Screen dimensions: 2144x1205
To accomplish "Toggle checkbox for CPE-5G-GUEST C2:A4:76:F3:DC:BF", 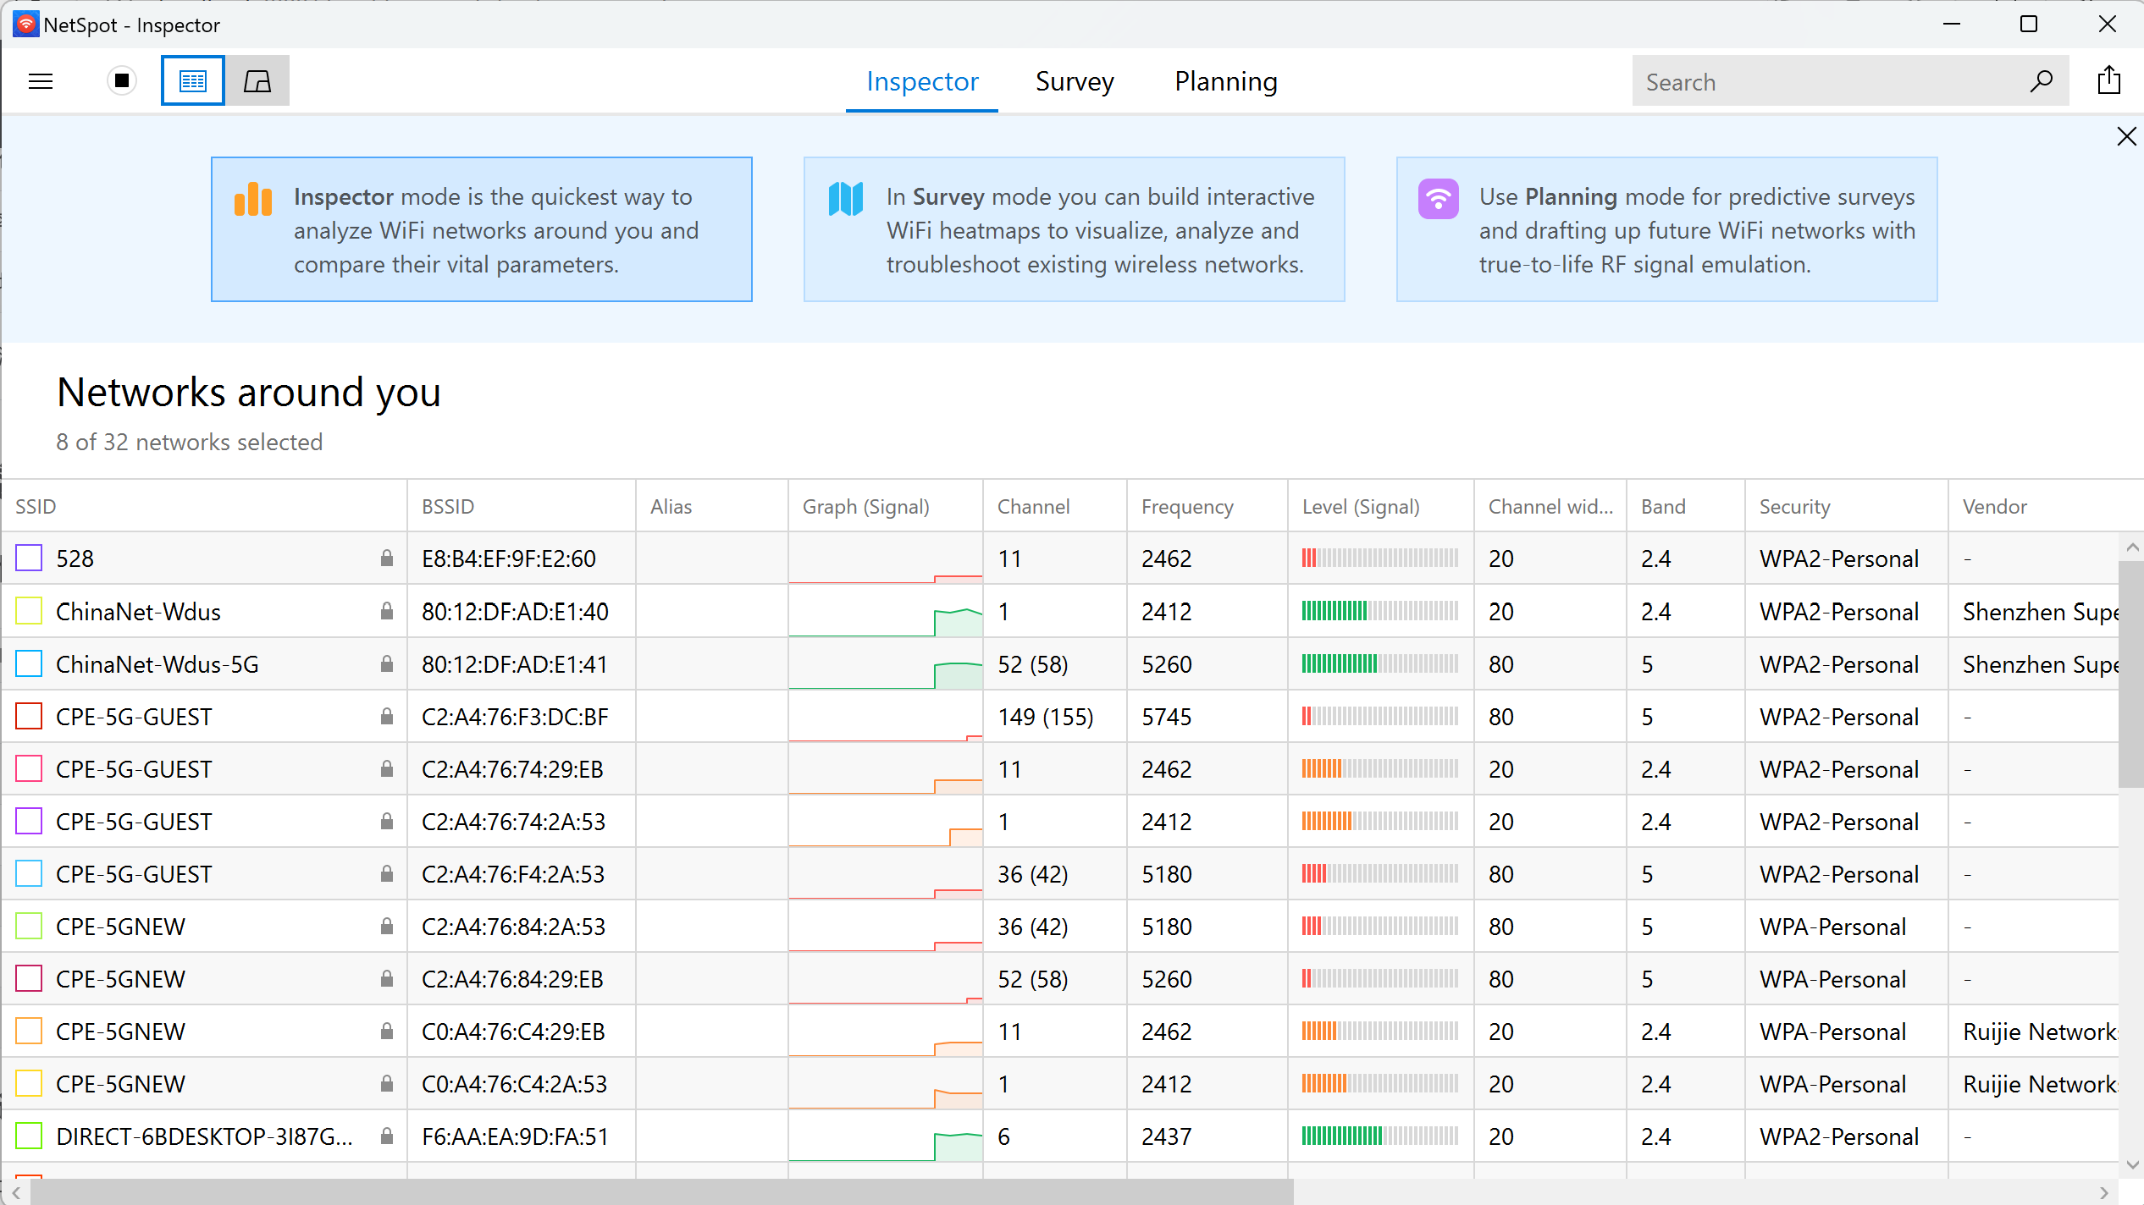I will pos(29,716).
